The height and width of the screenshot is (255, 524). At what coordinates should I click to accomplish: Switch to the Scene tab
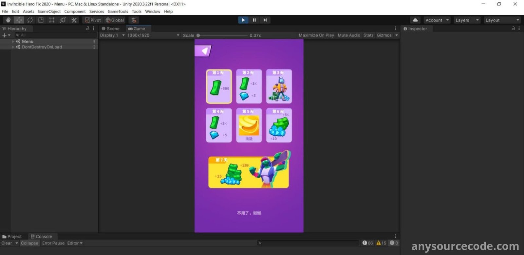111,29
